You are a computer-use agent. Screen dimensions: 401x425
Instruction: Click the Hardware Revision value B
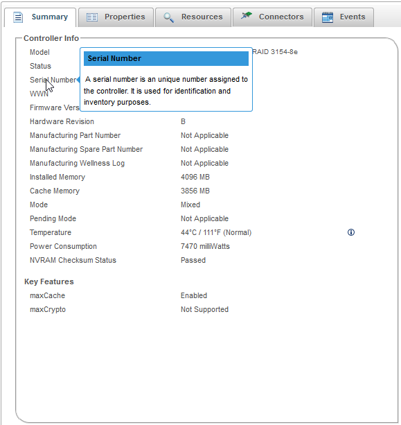[183, 121]
